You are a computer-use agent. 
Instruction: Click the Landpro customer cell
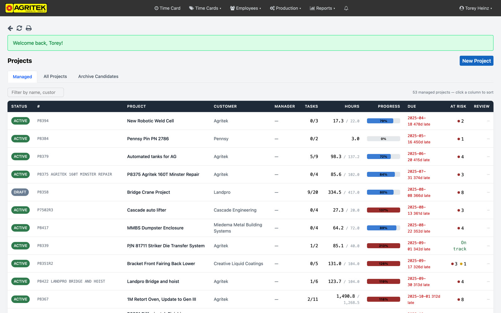click(222, 192)
